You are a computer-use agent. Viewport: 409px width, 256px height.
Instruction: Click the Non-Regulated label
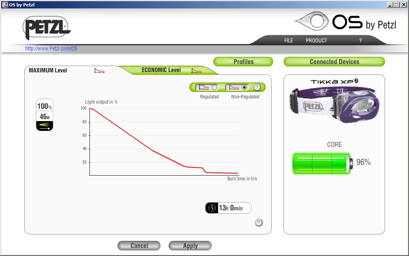click(245, 97)
